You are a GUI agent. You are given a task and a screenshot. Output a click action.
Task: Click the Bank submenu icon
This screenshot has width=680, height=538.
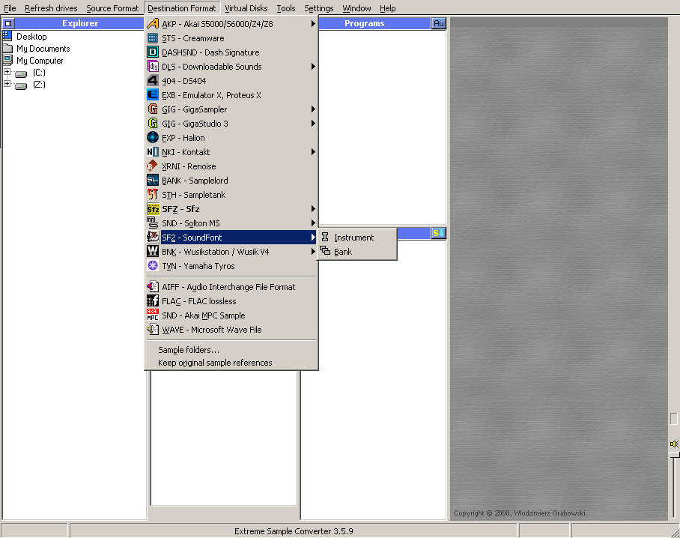click(325, 250)
